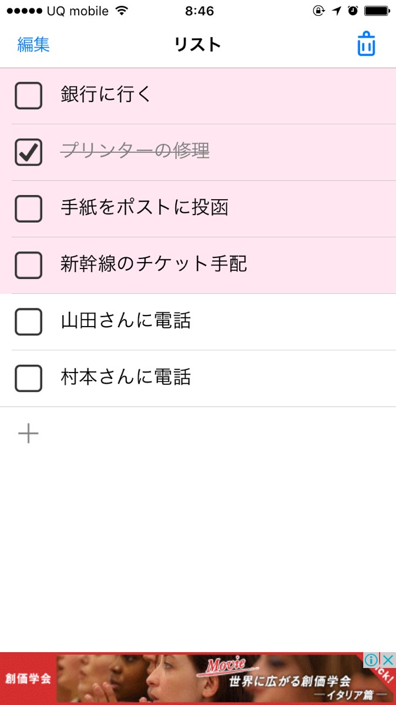Viewport: 396px width, 705px height.
Task: Tap the ad info icon
Action: point(371,660)
